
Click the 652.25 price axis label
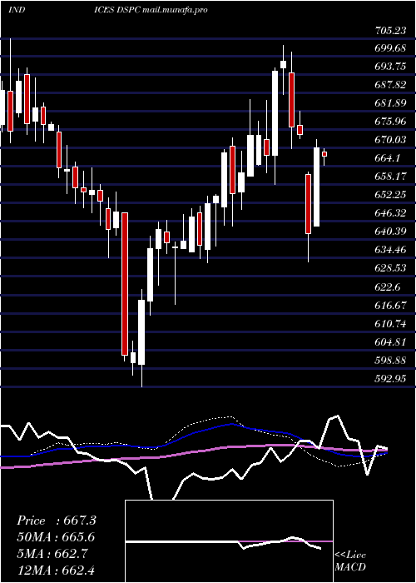(x=390, y=195)
